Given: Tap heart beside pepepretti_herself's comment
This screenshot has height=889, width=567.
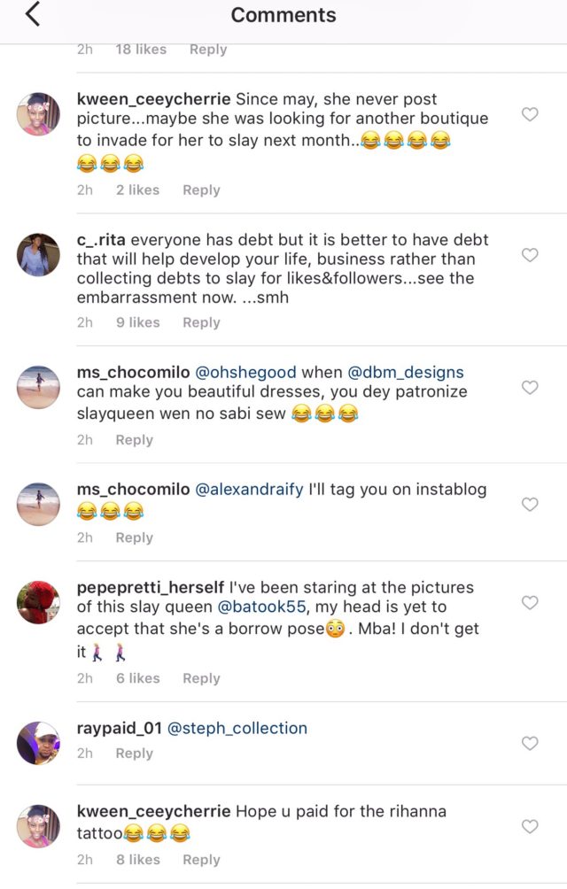Looking at the screenshot, I should (x=530, y=602).
